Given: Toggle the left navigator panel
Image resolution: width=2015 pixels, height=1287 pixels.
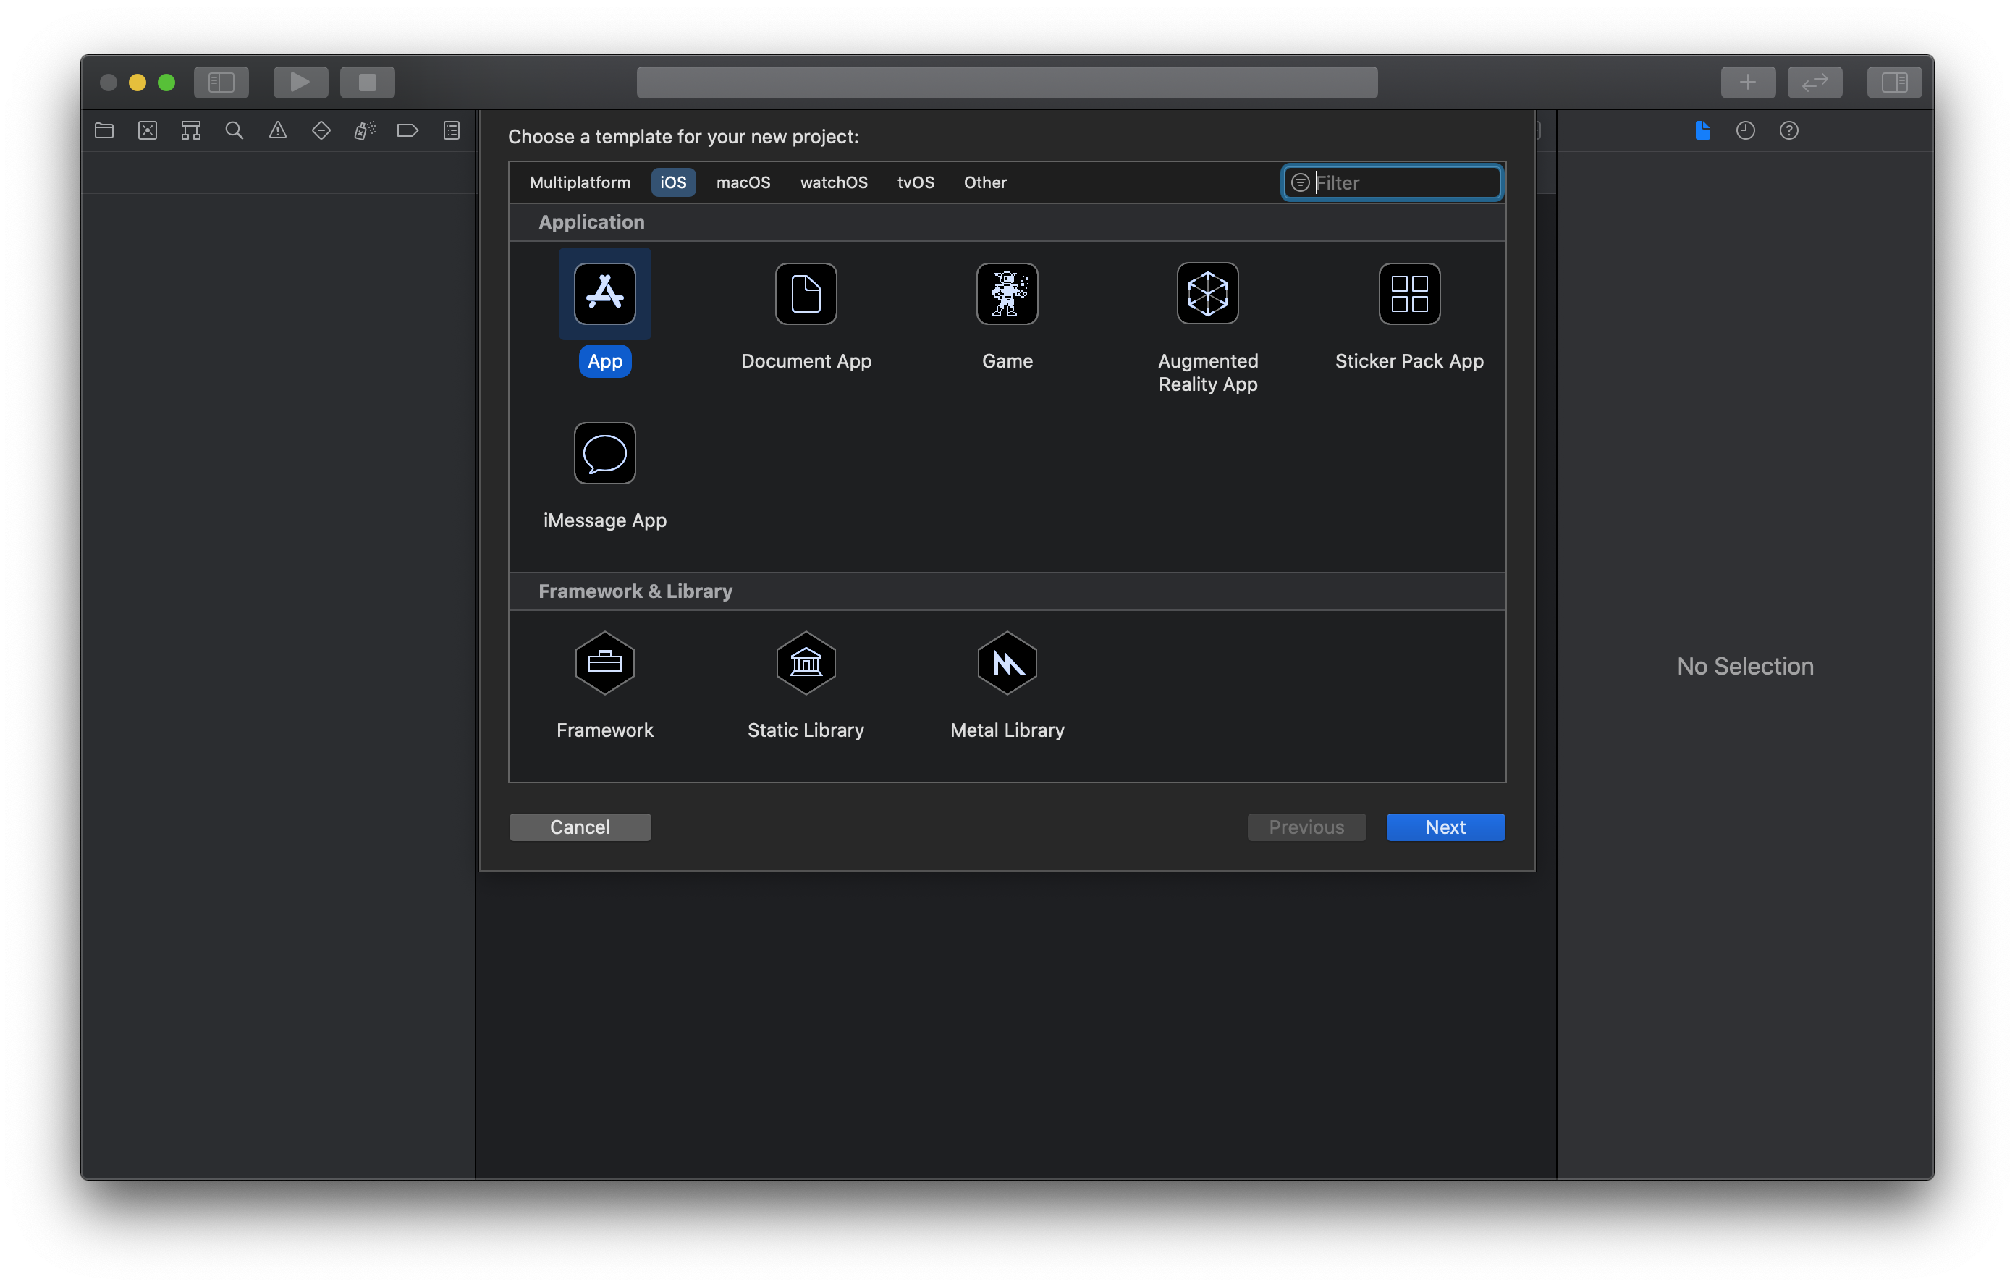Looking at the screenshot, I should (221, 82).
